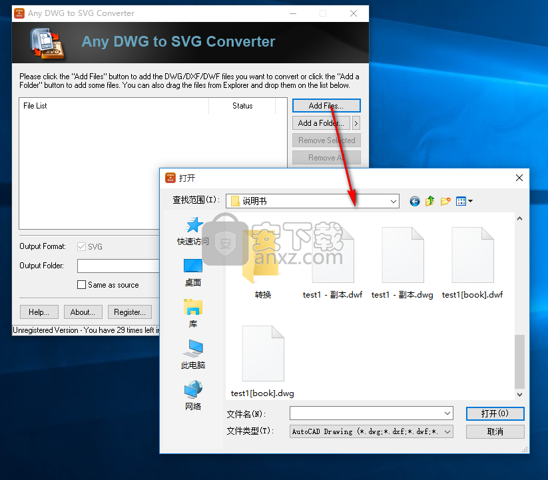
Task: Create new folder icon in Open dialog
Action: tap(445, 201)
